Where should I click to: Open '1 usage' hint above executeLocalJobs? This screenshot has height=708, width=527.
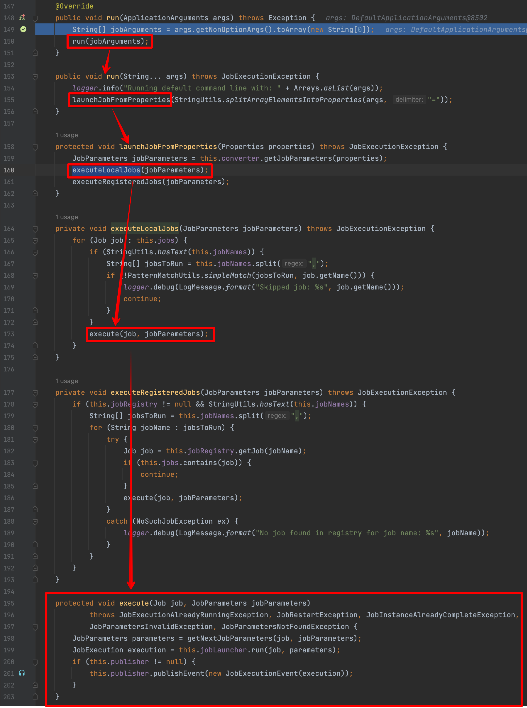[x=66, y=217]
